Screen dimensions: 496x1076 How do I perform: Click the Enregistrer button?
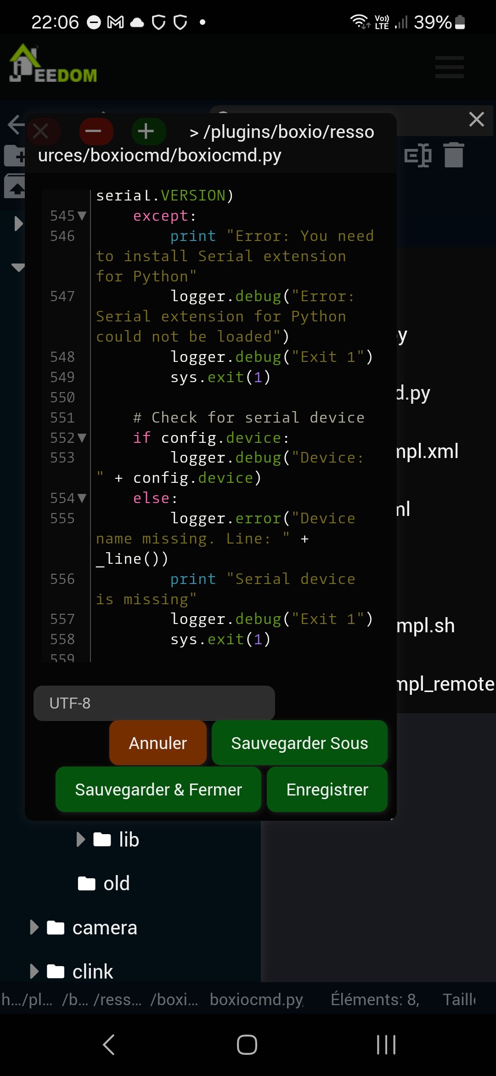327,790
